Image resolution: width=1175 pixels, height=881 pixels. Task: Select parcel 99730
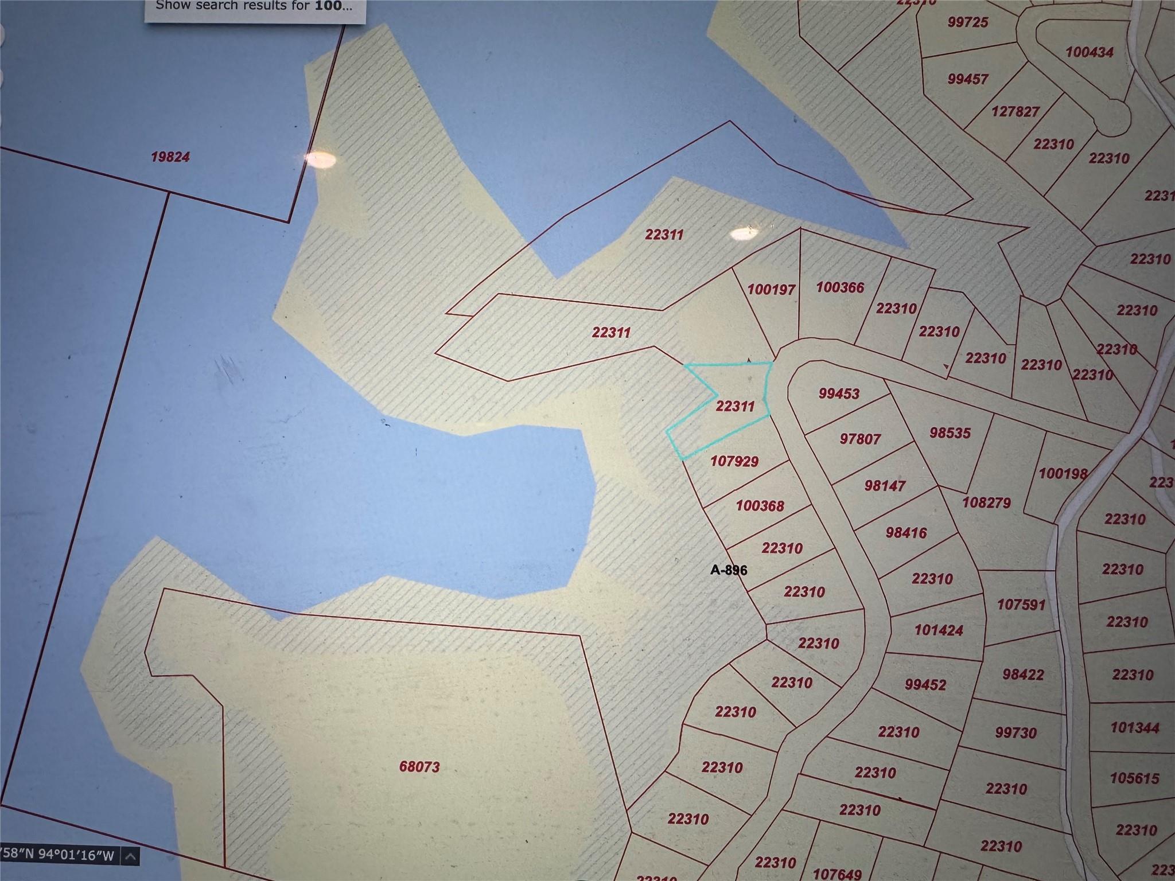[x=1016, y=733]
